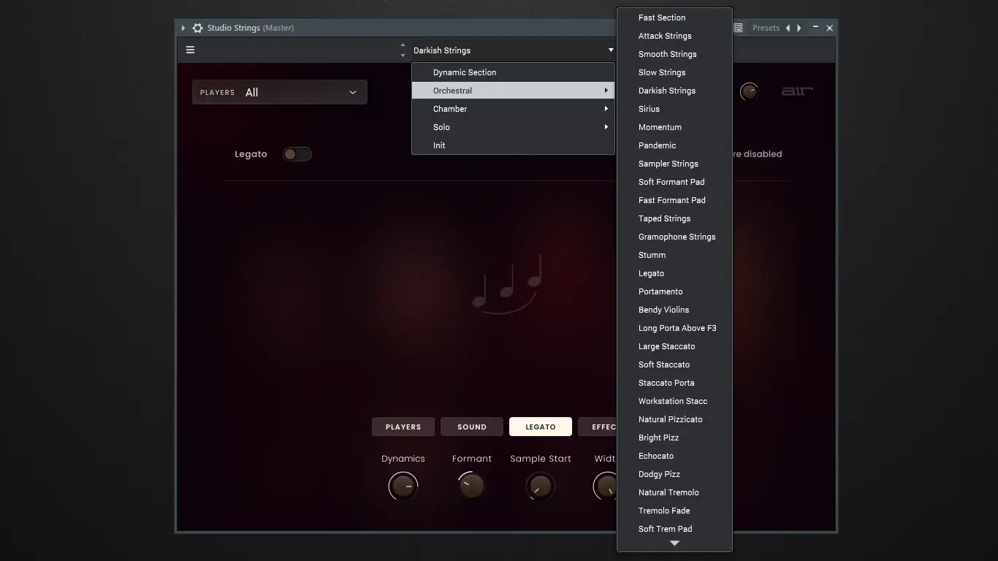Click the Presets label in the title bar

click(x=766, y=28)
